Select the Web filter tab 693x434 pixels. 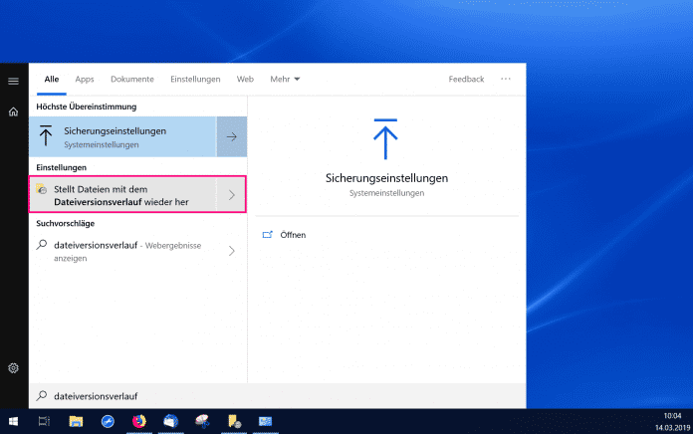245,79
